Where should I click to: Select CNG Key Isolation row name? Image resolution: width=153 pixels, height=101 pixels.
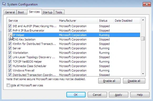coord(24,39)
